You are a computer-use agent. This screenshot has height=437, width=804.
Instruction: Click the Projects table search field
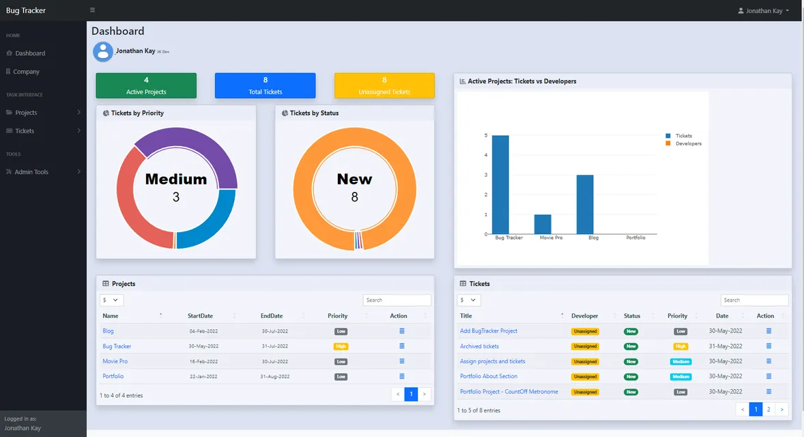coord(397,300)
